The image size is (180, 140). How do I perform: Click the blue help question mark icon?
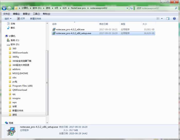click(x=174, y=18)
